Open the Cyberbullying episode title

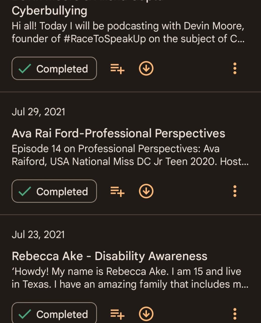tap(49, 11)
